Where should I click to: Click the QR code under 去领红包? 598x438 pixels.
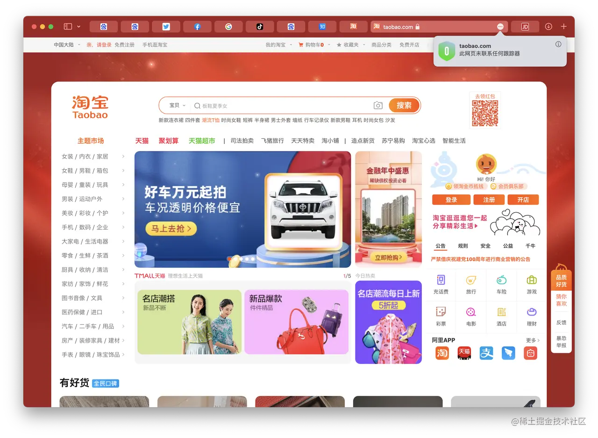485,114
